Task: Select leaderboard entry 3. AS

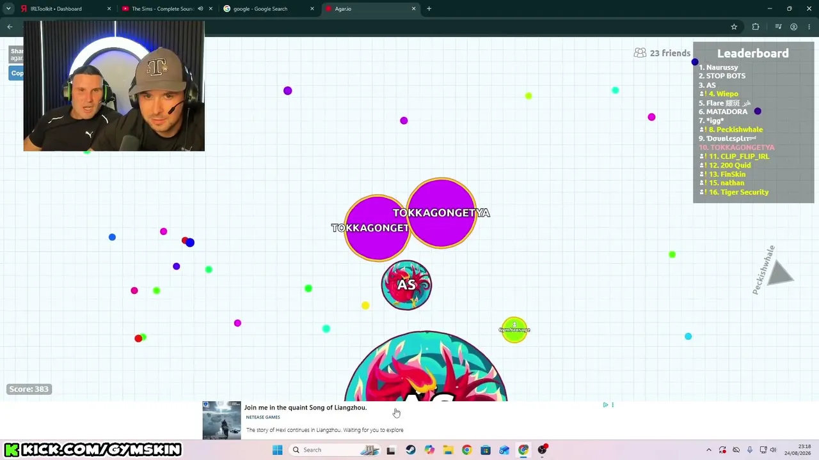Action: (708, 85)
